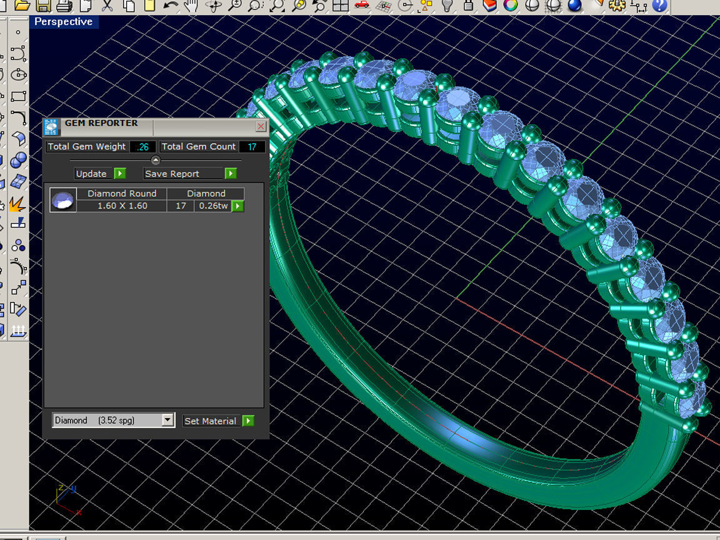The image size is (720, 540).
Task: Click the Print icon
Action: coord(64,6)
